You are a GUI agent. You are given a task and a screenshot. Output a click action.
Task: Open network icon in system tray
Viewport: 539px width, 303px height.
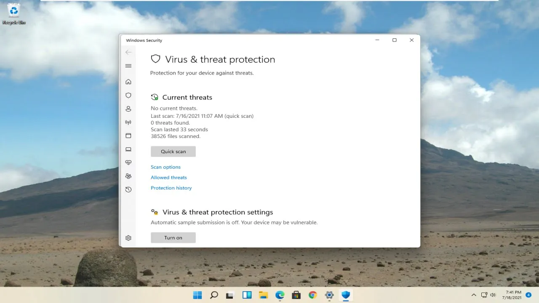484,295
